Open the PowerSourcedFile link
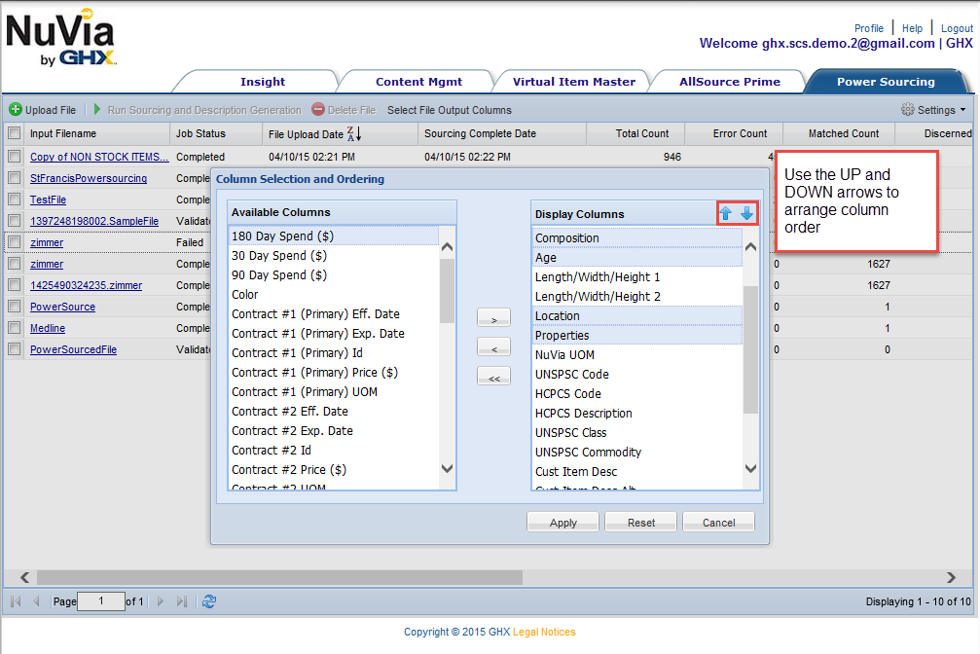Viewport: 980px width, 654px height. pyautogui.click(x=73, y=348)
